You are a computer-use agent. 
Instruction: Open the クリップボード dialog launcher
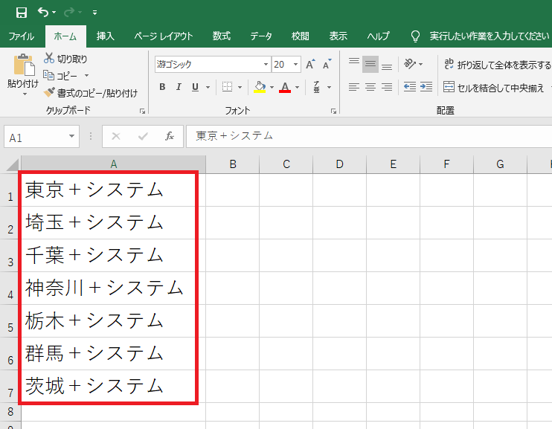pos(142,112)
